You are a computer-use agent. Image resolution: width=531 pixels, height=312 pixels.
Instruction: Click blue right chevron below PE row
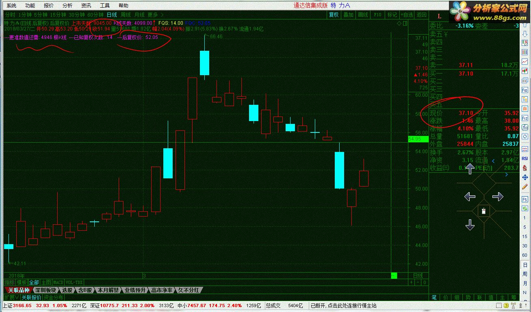coord(507,175)
